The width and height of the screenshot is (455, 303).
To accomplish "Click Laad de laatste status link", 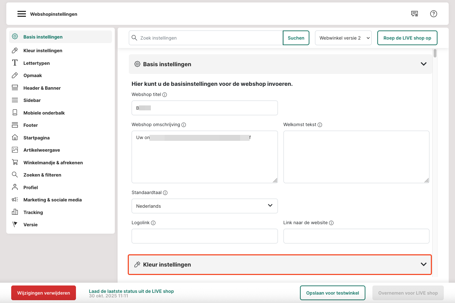I will [x=131, y=291].
